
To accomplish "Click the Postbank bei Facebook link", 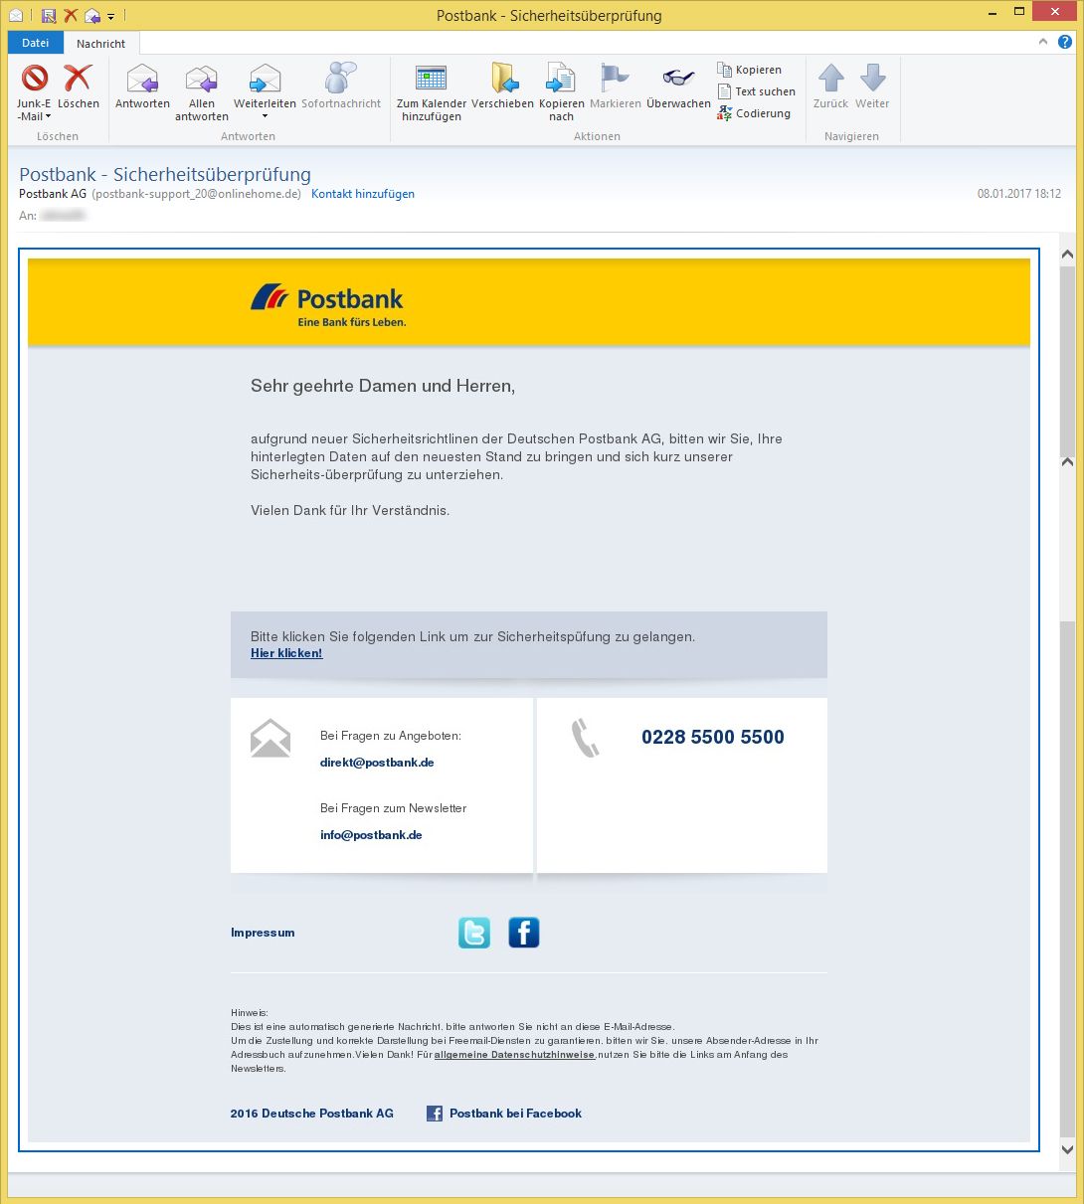I will point(515,1114).
